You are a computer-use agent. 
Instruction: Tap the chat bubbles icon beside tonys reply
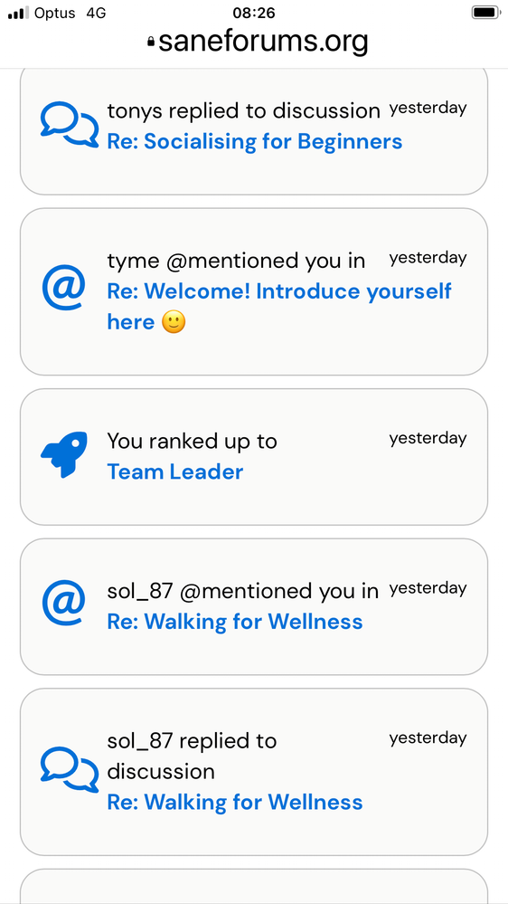pos(69,125)
